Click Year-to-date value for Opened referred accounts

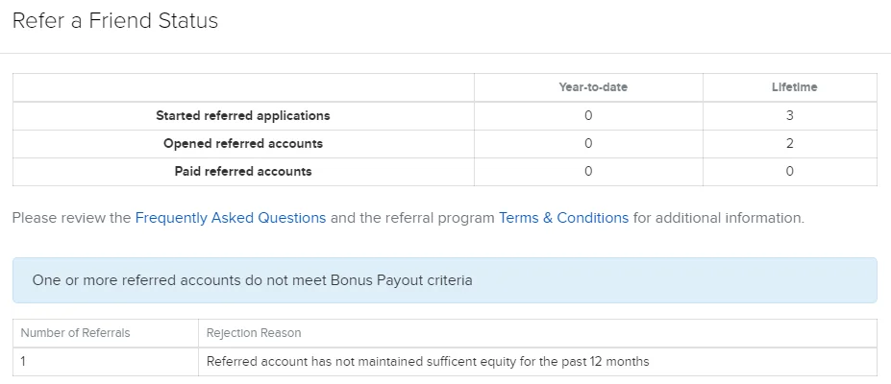[x=588, y=144]
